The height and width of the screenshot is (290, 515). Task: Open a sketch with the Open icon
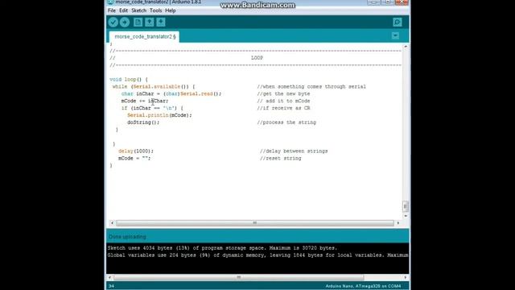point(150,22)
